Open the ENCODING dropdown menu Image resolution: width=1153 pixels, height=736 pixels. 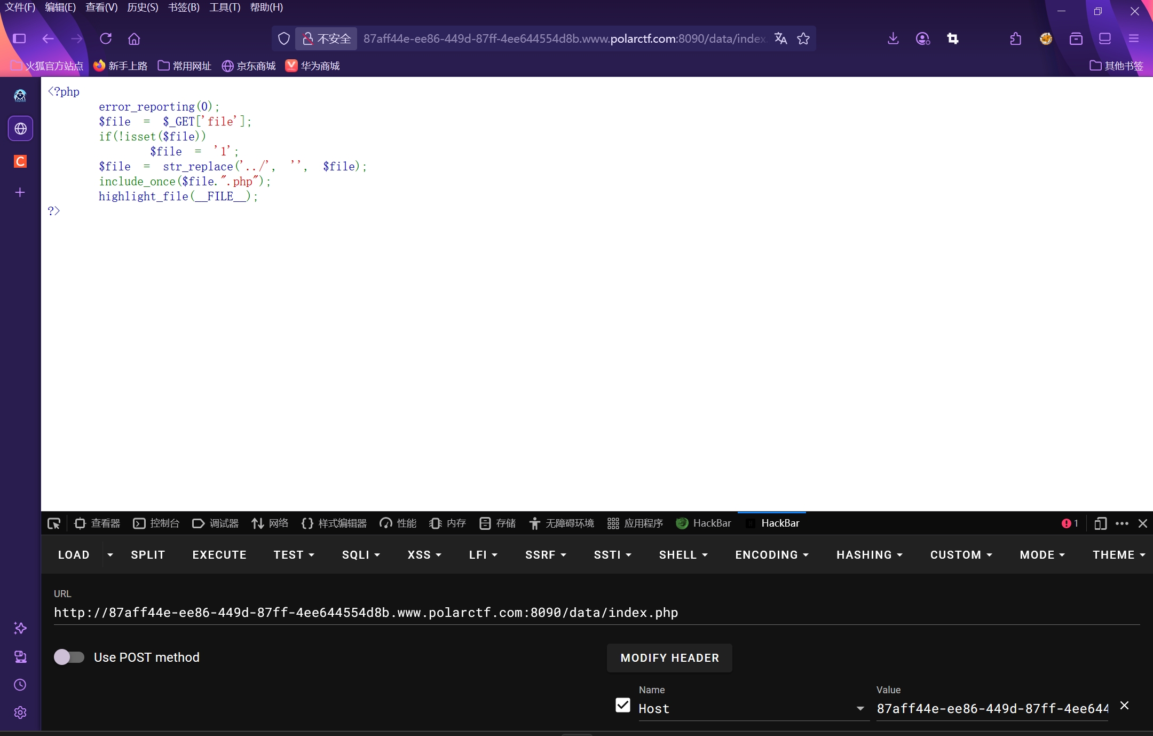click(772, 555)
